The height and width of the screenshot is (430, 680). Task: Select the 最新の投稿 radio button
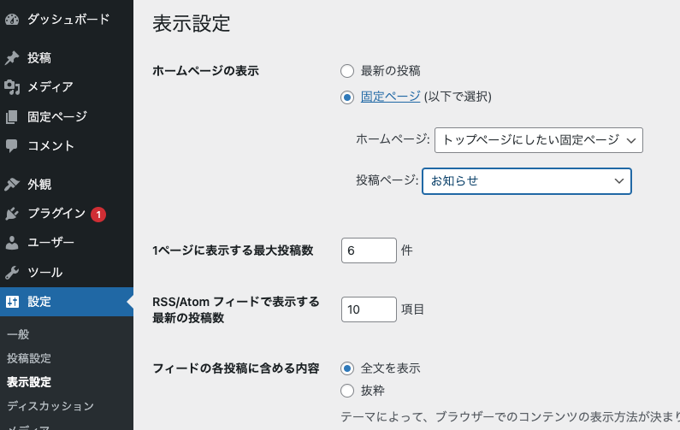(x=347, y=71)
